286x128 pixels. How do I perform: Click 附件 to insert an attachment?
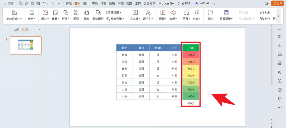tap(265, 18)
